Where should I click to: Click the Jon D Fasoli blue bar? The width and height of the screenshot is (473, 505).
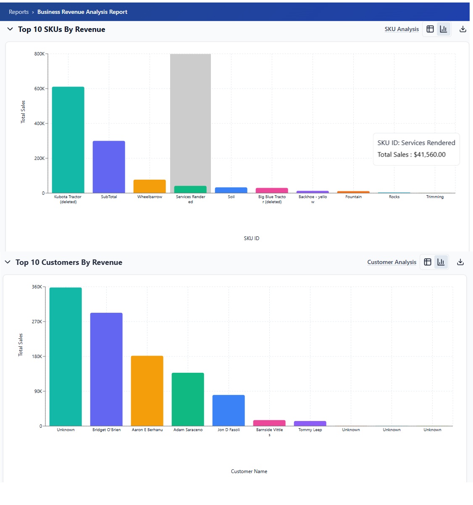point(229,411)
